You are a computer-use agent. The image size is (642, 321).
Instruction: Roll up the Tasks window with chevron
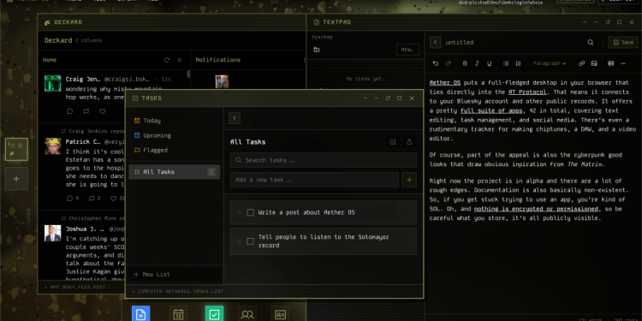coord(365,98)
